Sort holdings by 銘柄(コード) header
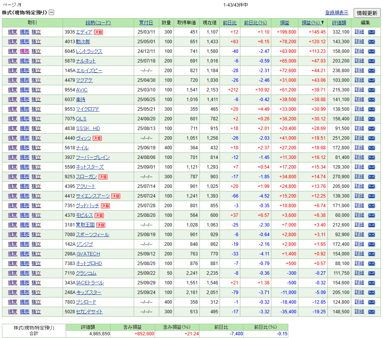Image resolution: width=383 pixels, height=338 pixels. (98, 23)
